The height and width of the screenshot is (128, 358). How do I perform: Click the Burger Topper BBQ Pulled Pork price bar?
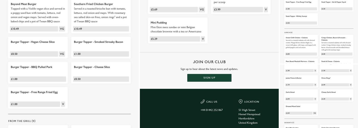[38, 79]
